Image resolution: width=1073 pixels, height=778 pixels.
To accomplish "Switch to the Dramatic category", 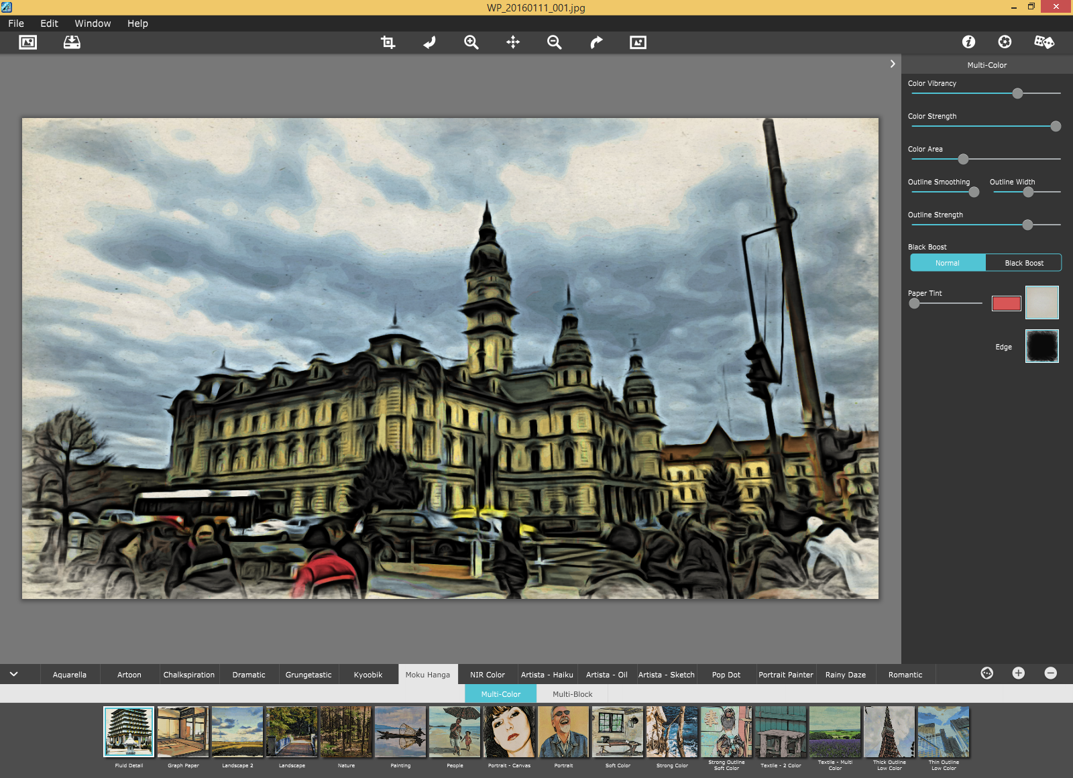I will [249, 675].
